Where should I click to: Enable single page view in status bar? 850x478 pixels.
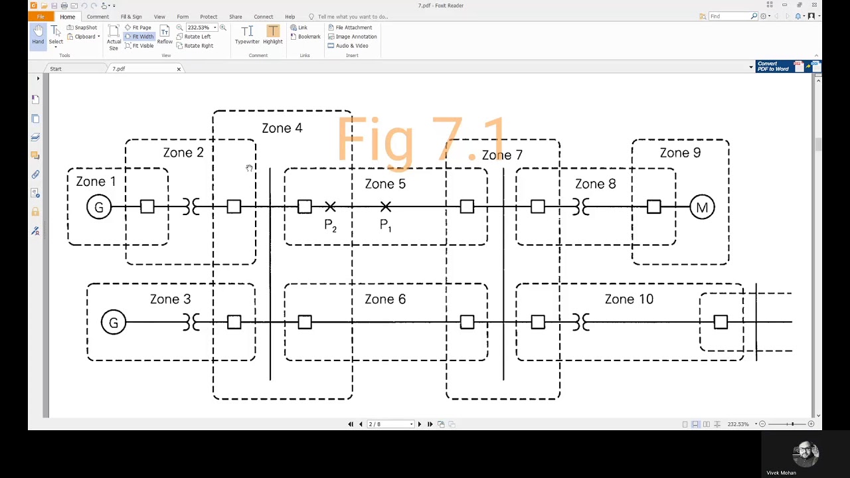(x=685, y=424)
